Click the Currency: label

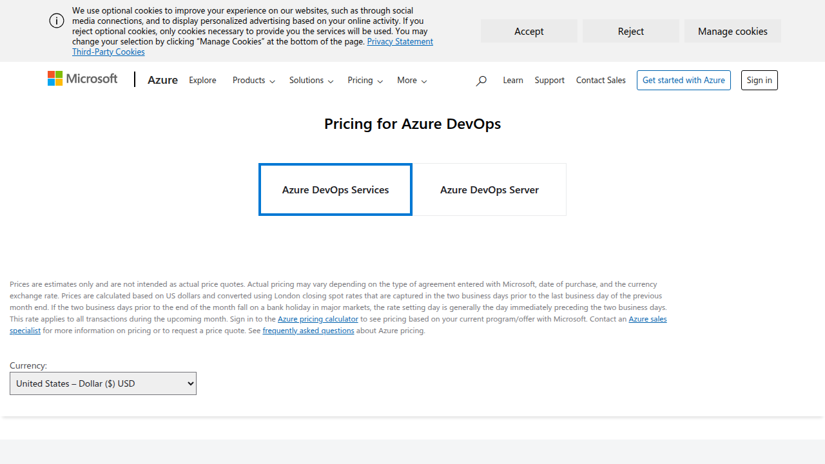pos(28,365)
